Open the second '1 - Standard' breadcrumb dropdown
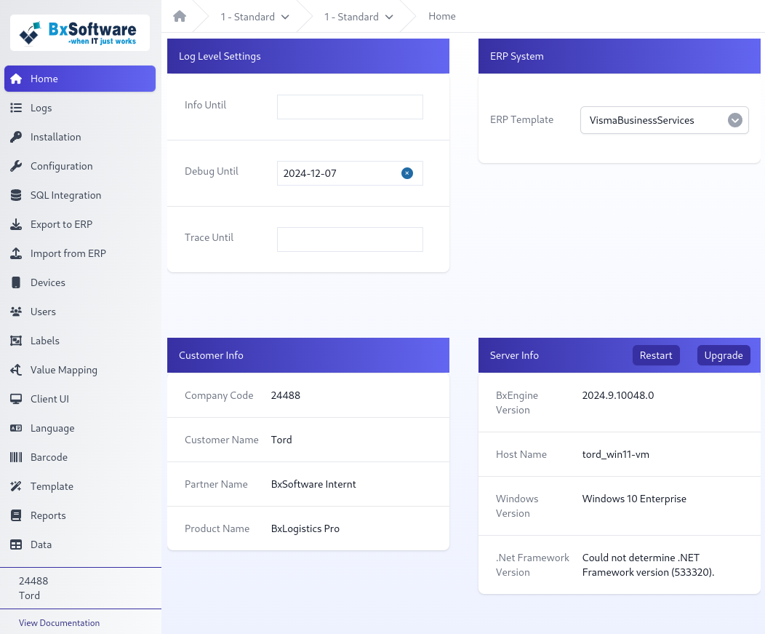Image resolution: width=765 pixels, height=634 pixels. (359, 16)
